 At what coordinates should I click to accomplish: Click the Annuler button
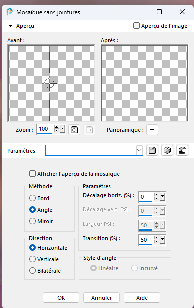click(x=101, y=298)
